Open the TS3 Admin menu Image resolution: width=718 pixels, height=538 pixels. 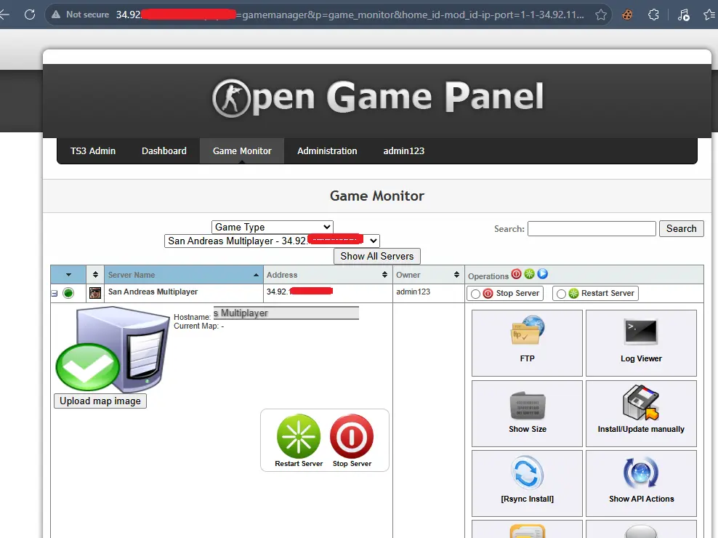click(x=93, y=150)
